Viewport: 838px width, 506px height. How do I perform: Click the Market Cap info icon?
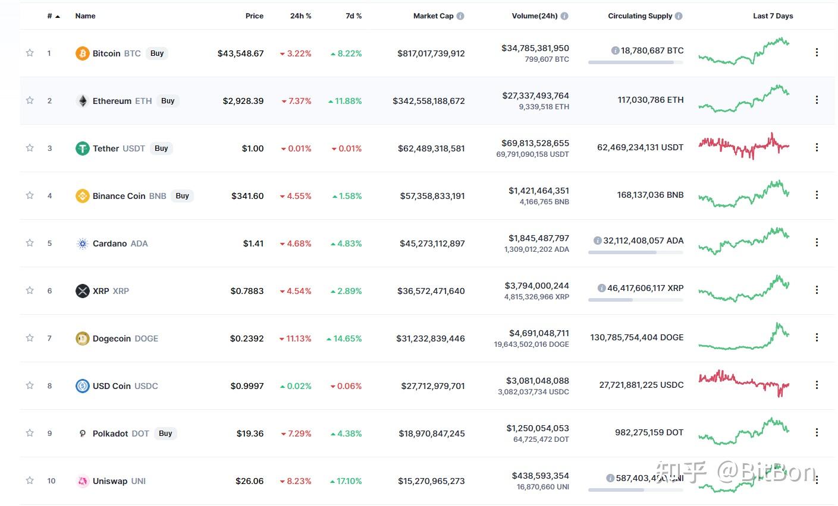pos(460,16)
